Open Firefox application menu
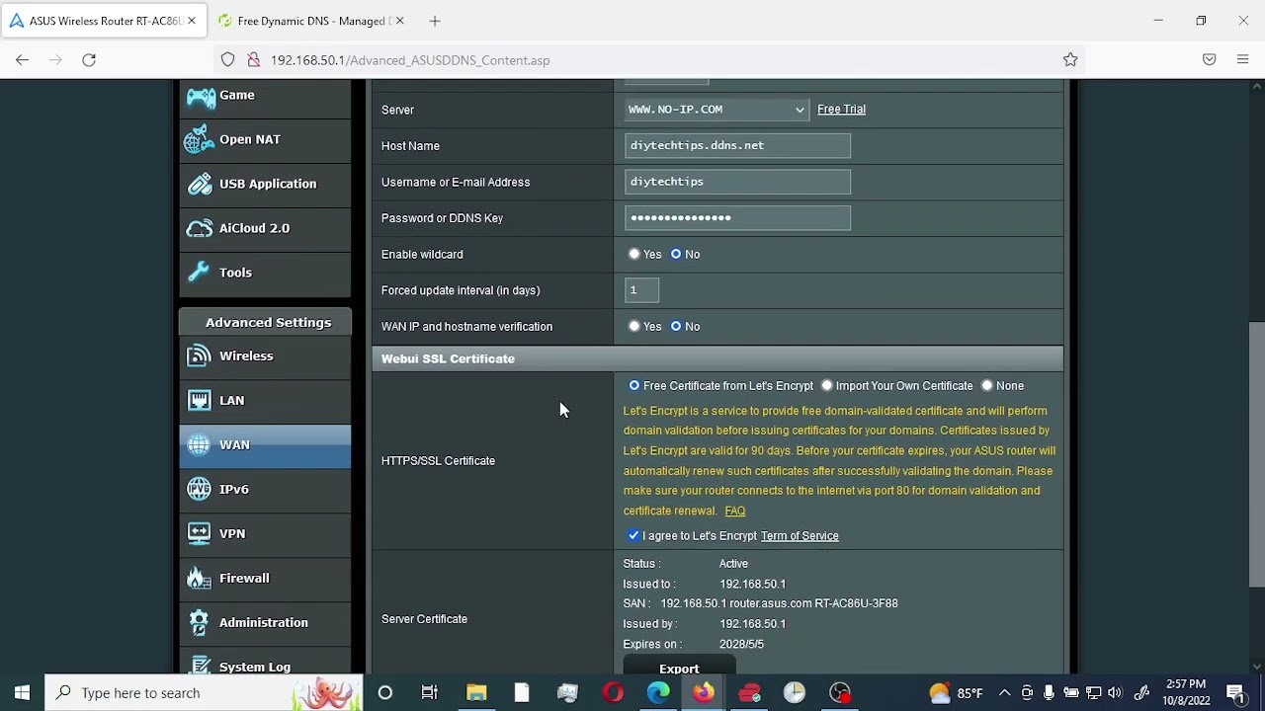 pyautogui.click(x=1242, y=60)
